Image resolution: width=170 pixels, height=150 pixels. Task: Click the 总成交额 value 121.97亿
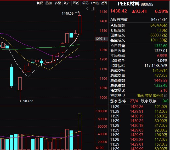[x=160, y=71]
